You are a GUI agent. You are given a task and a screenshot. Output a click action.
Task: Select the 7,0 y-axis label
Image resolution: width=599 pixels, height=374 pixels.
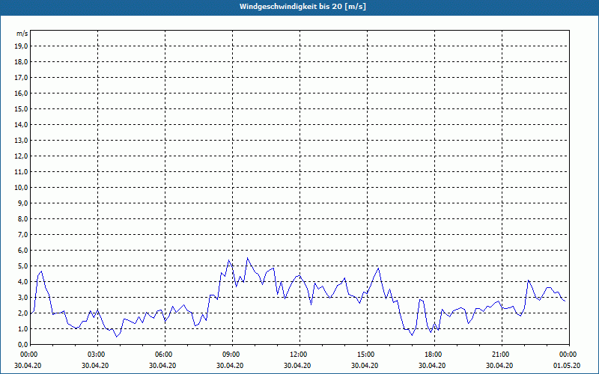coord(23,234)
